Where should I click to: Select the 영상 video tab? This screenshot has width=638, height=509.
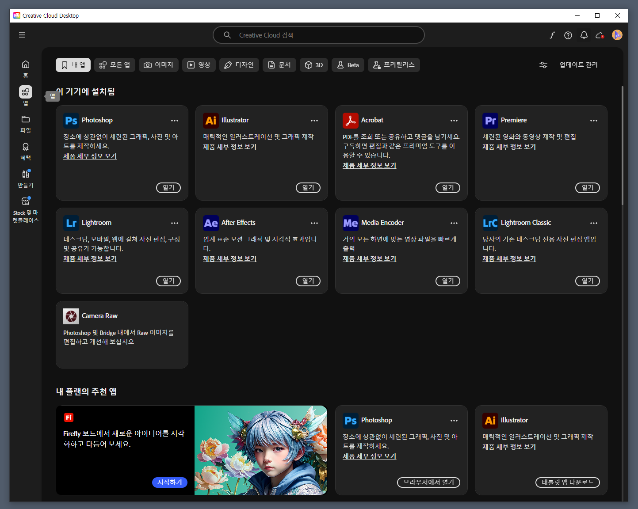click(x=199, y=65)
